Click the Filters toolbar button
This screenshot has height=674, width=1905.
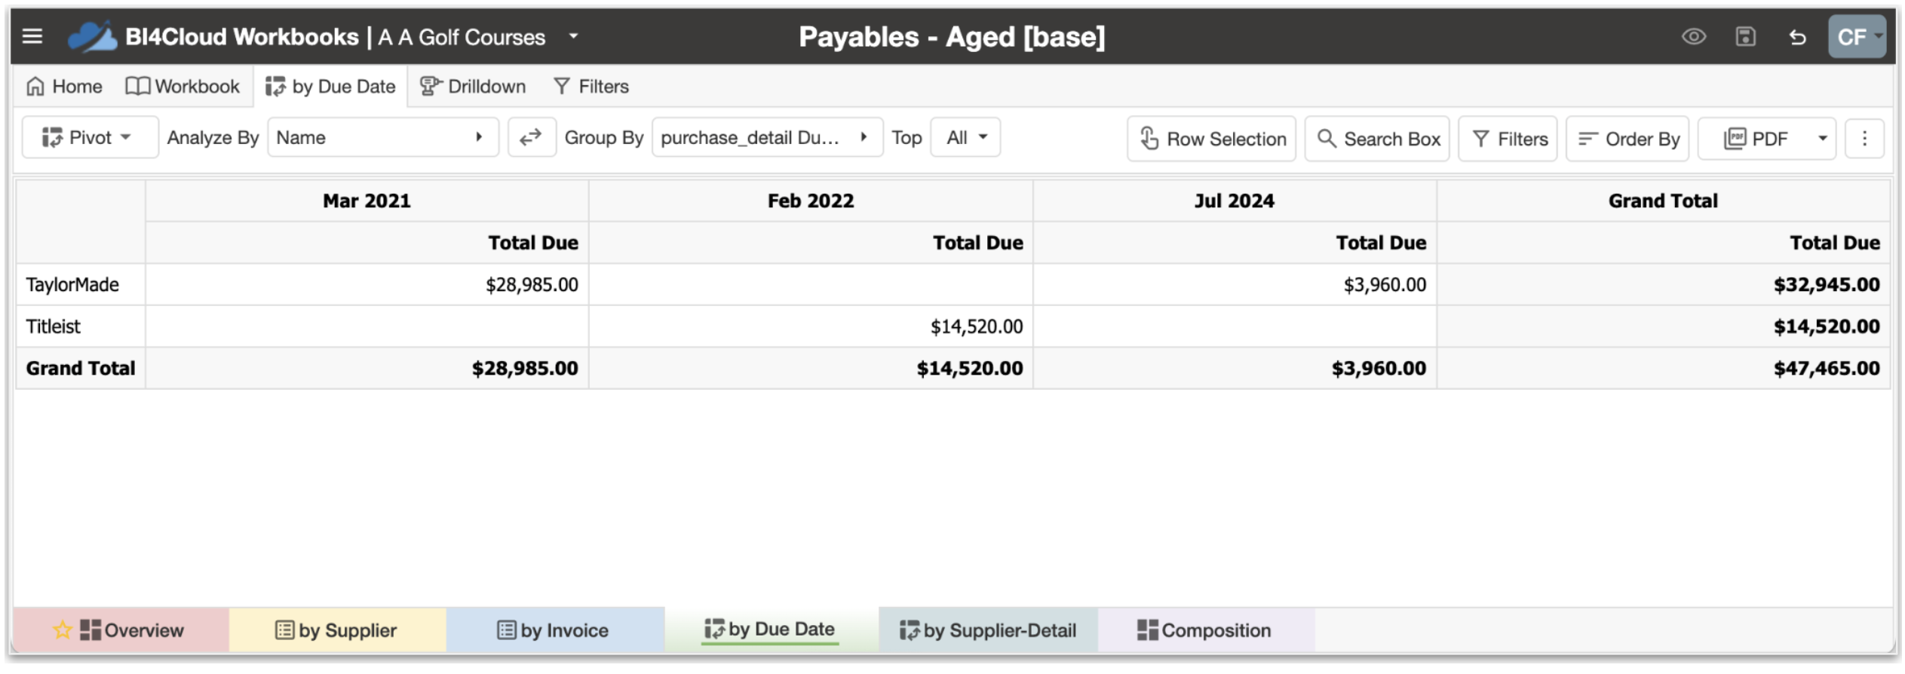(1508, 139)
